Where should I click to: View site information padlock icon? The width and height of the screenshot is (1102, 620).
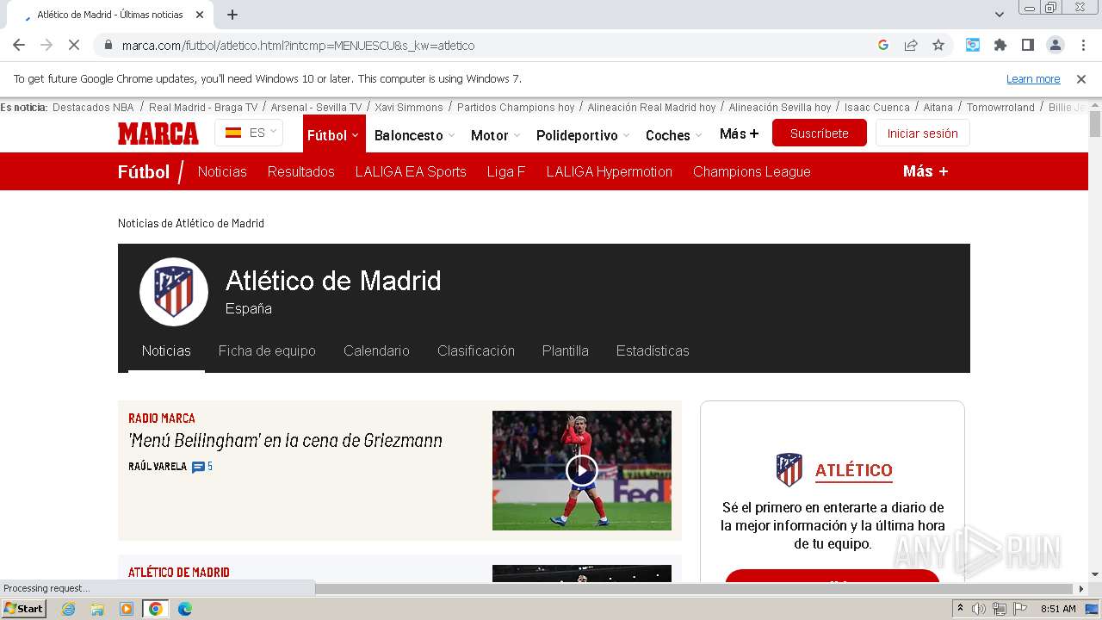(x=108, y=45)
